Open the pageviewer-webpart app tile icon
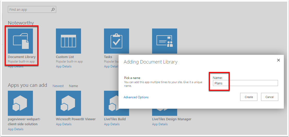 pos(20,103)
